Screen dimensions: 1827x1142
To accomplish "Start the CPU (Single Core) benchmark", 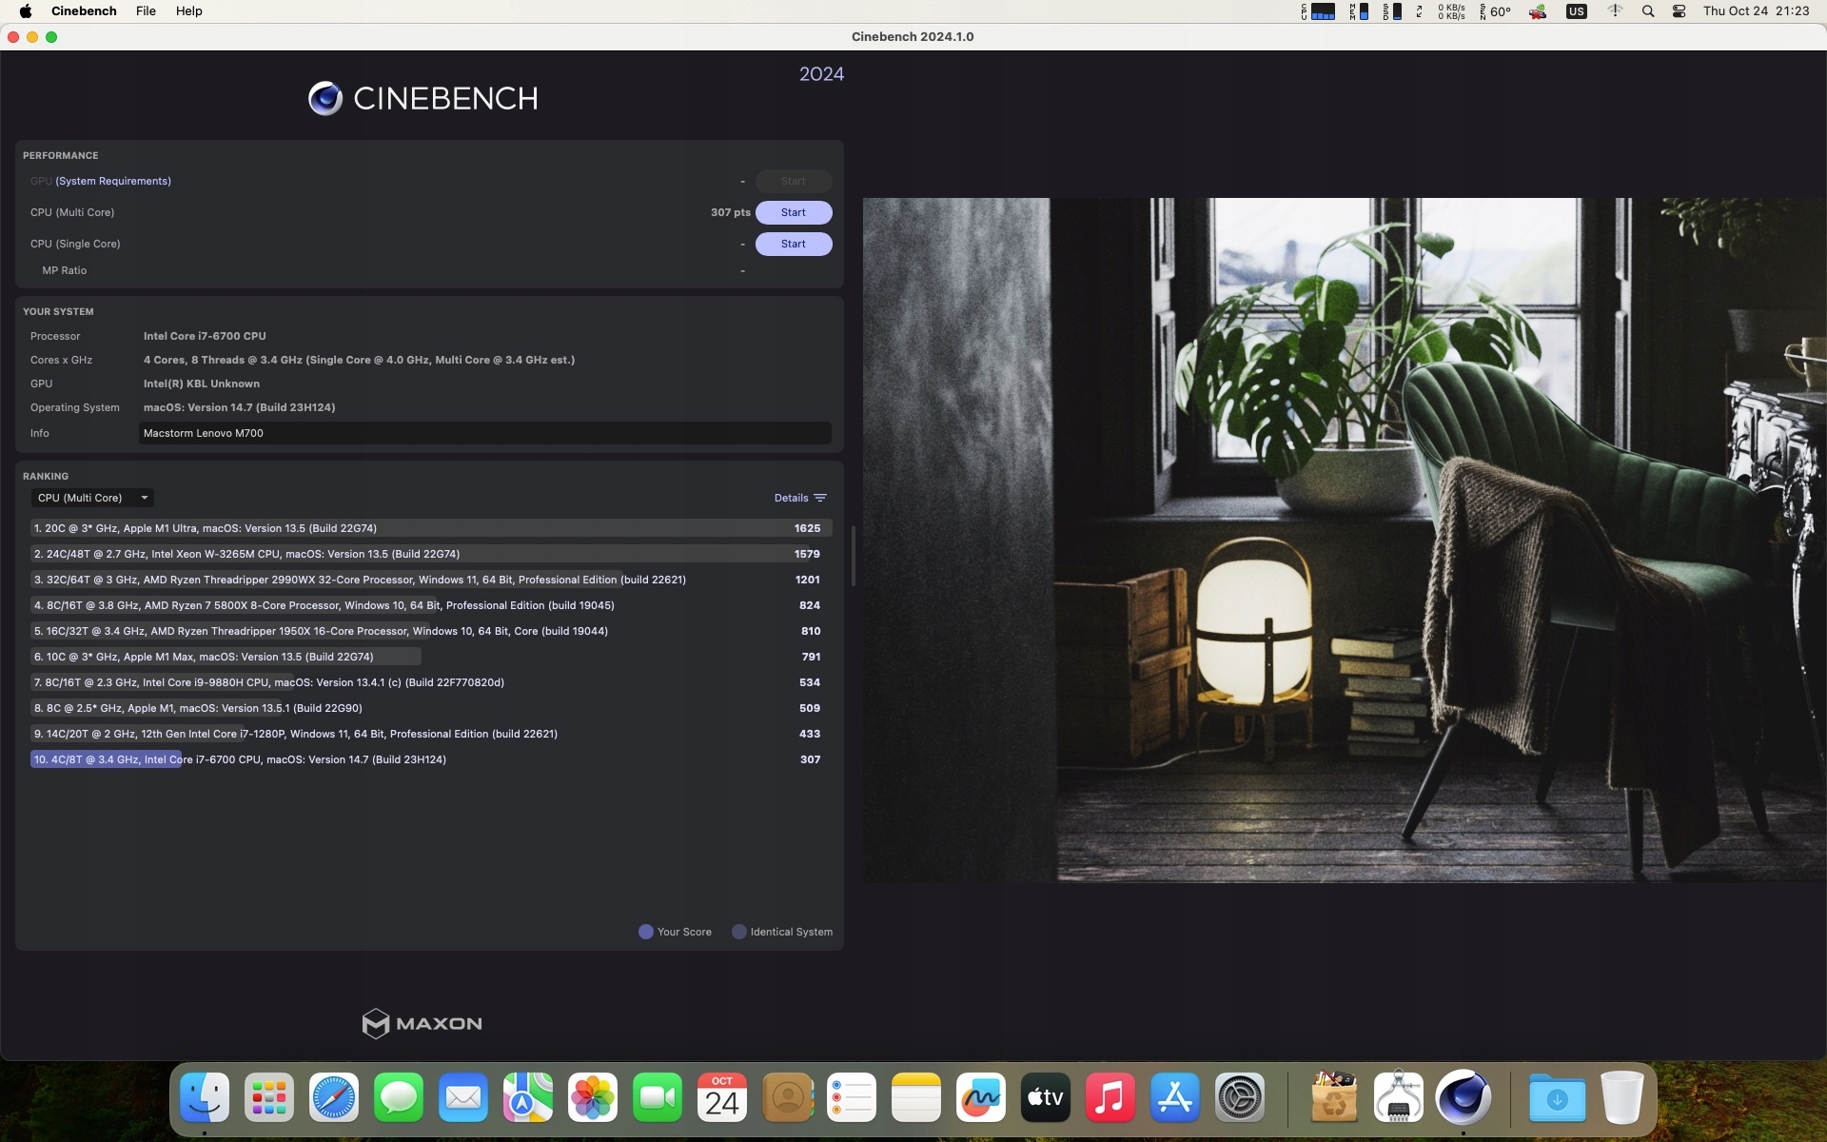I will [x=793, y=244].
